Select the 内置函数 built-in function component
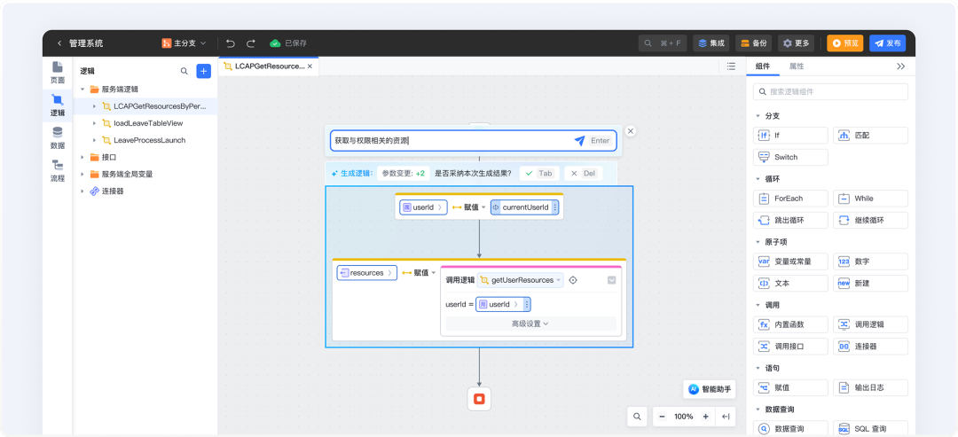 (x=790, y=324)
